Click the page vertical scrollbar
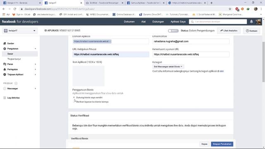The height and width of the screenshot is (149, 265). (x=263, y=62)
